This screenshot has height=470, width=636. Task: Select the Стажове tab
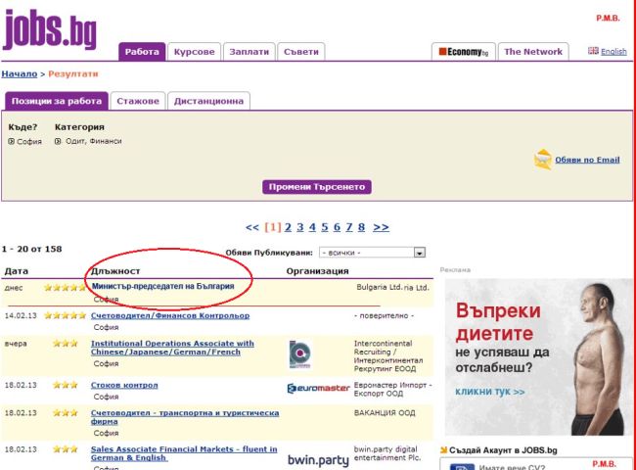tap(138, 101)
